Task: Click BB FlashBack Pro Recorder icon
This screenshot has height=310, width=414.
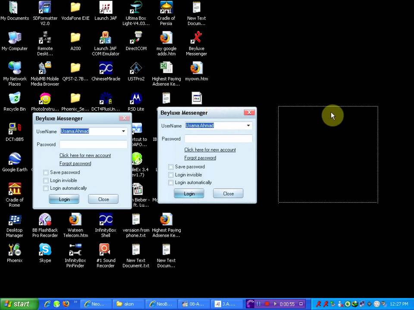Action: pyautogui.click(x=45, y=225)
